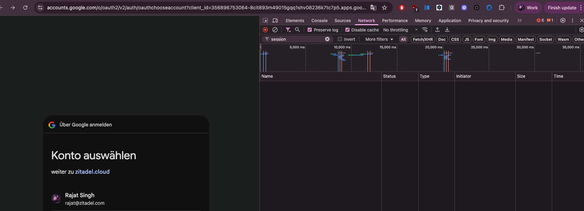Open Privacy and security tab
Viewport: 584px width, 211px height.
(488, 21)
